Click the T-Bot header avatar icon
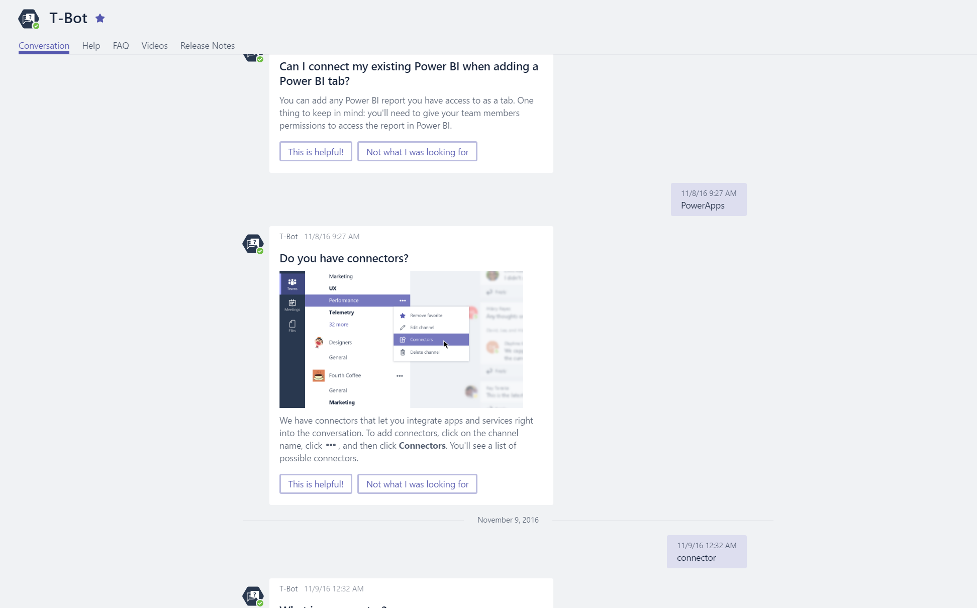Image resolution: width=977 pixels, height=608 pixels. [x=29, y=19]
